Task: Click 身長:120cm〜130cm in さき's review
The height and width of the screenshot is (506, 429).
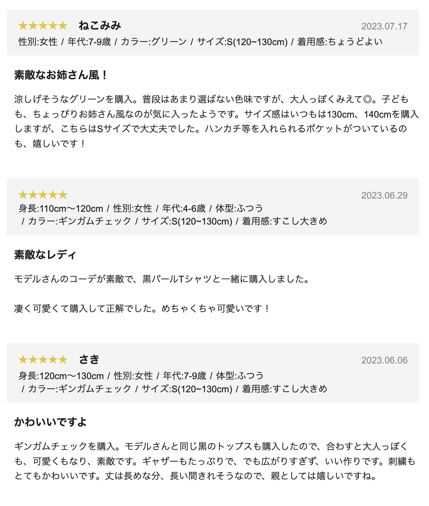Action: pos(61,376)
